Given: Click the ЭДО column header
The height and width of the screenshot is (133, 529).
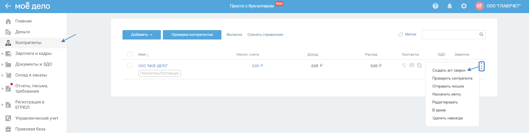Looking at the screenshot, I should (x=441, y=55).
